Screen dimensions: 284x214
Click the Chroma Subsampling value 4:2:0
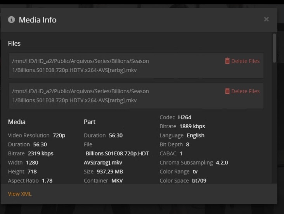(222, 163)
